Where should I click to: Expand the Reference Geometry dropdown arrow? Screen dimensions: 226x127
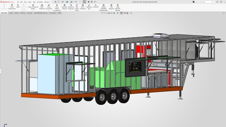71,11
